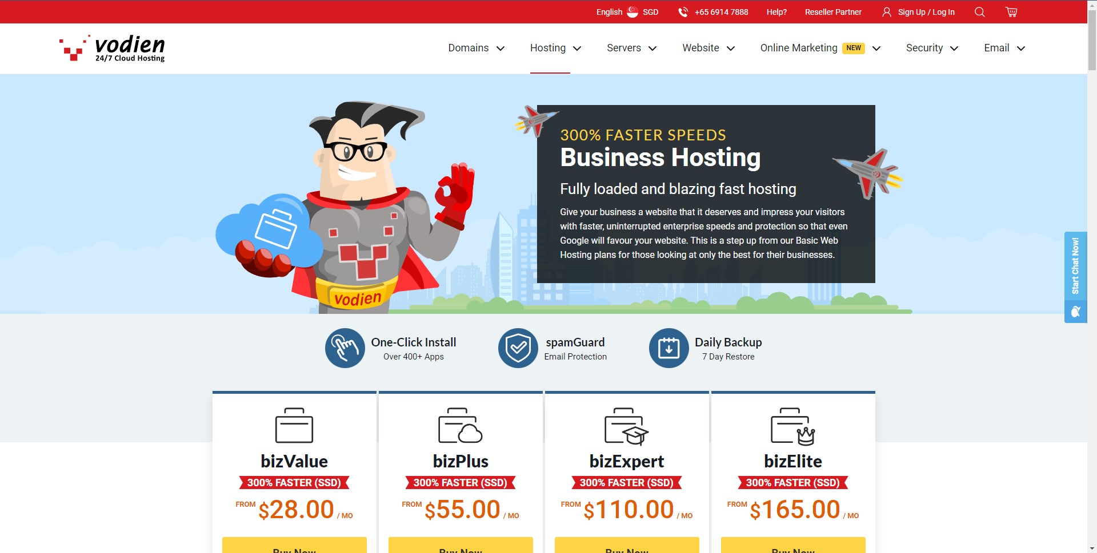The height and width of the screenshot is (553, 1097).
Task: Open the Security menu item
Action: point(924,48)
